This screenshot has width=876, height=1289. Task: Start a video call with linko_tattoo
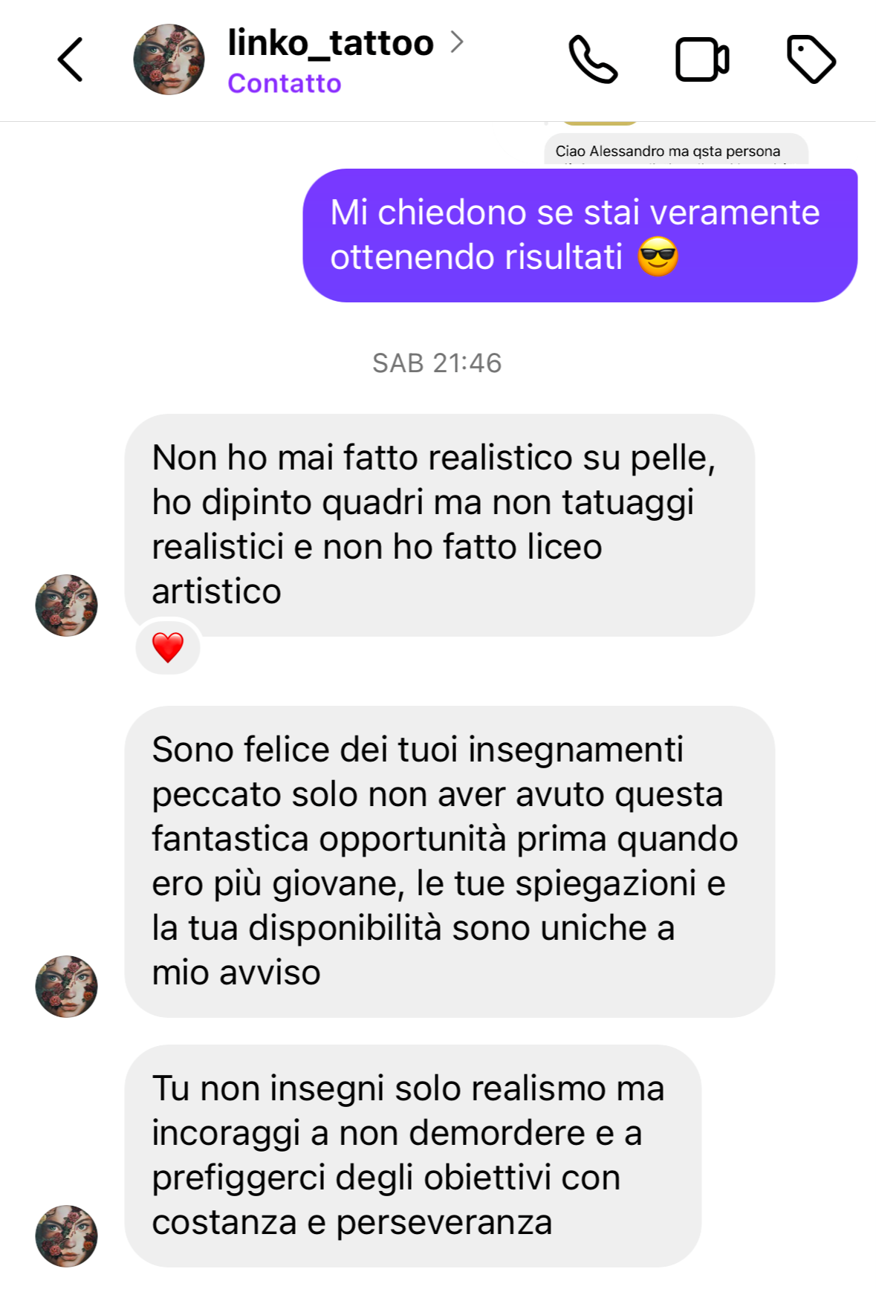702,59
